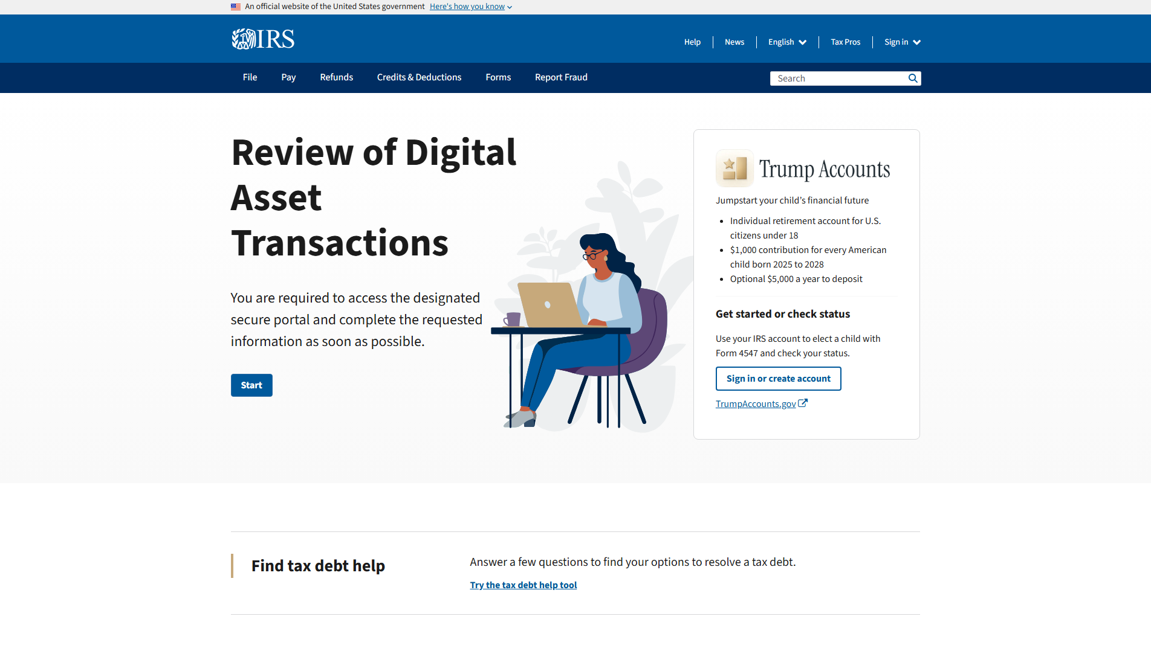Open the Report Fraud menu

click(561, 77)
